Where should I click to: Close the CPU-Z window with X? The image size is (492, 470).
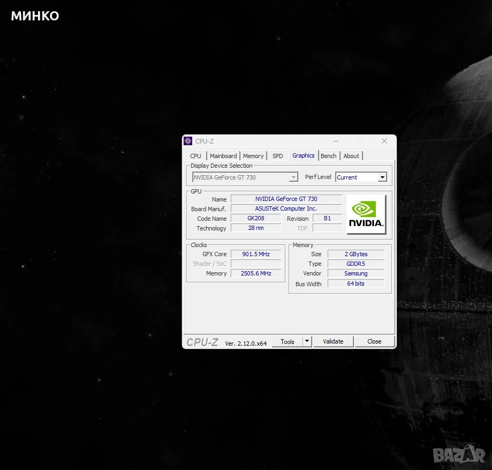coord(384,141)
